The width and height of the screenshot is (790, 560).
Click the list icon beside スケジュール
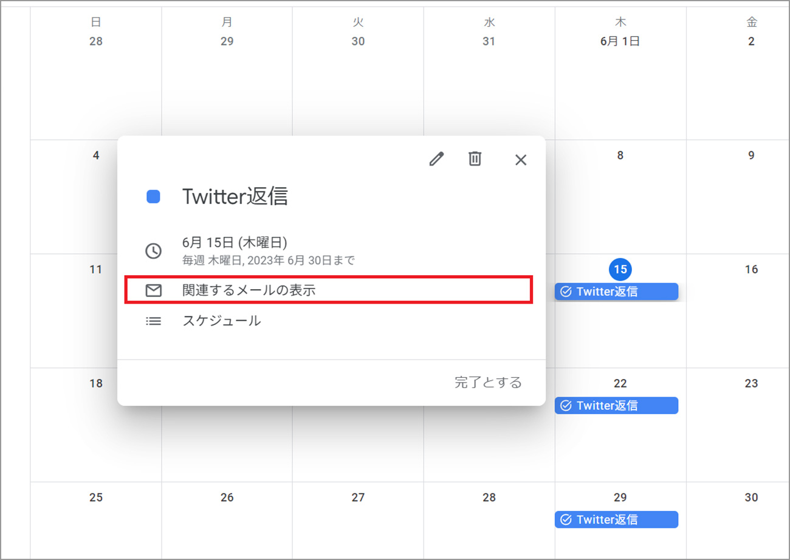pyautogui.click(x=154, y=321)
